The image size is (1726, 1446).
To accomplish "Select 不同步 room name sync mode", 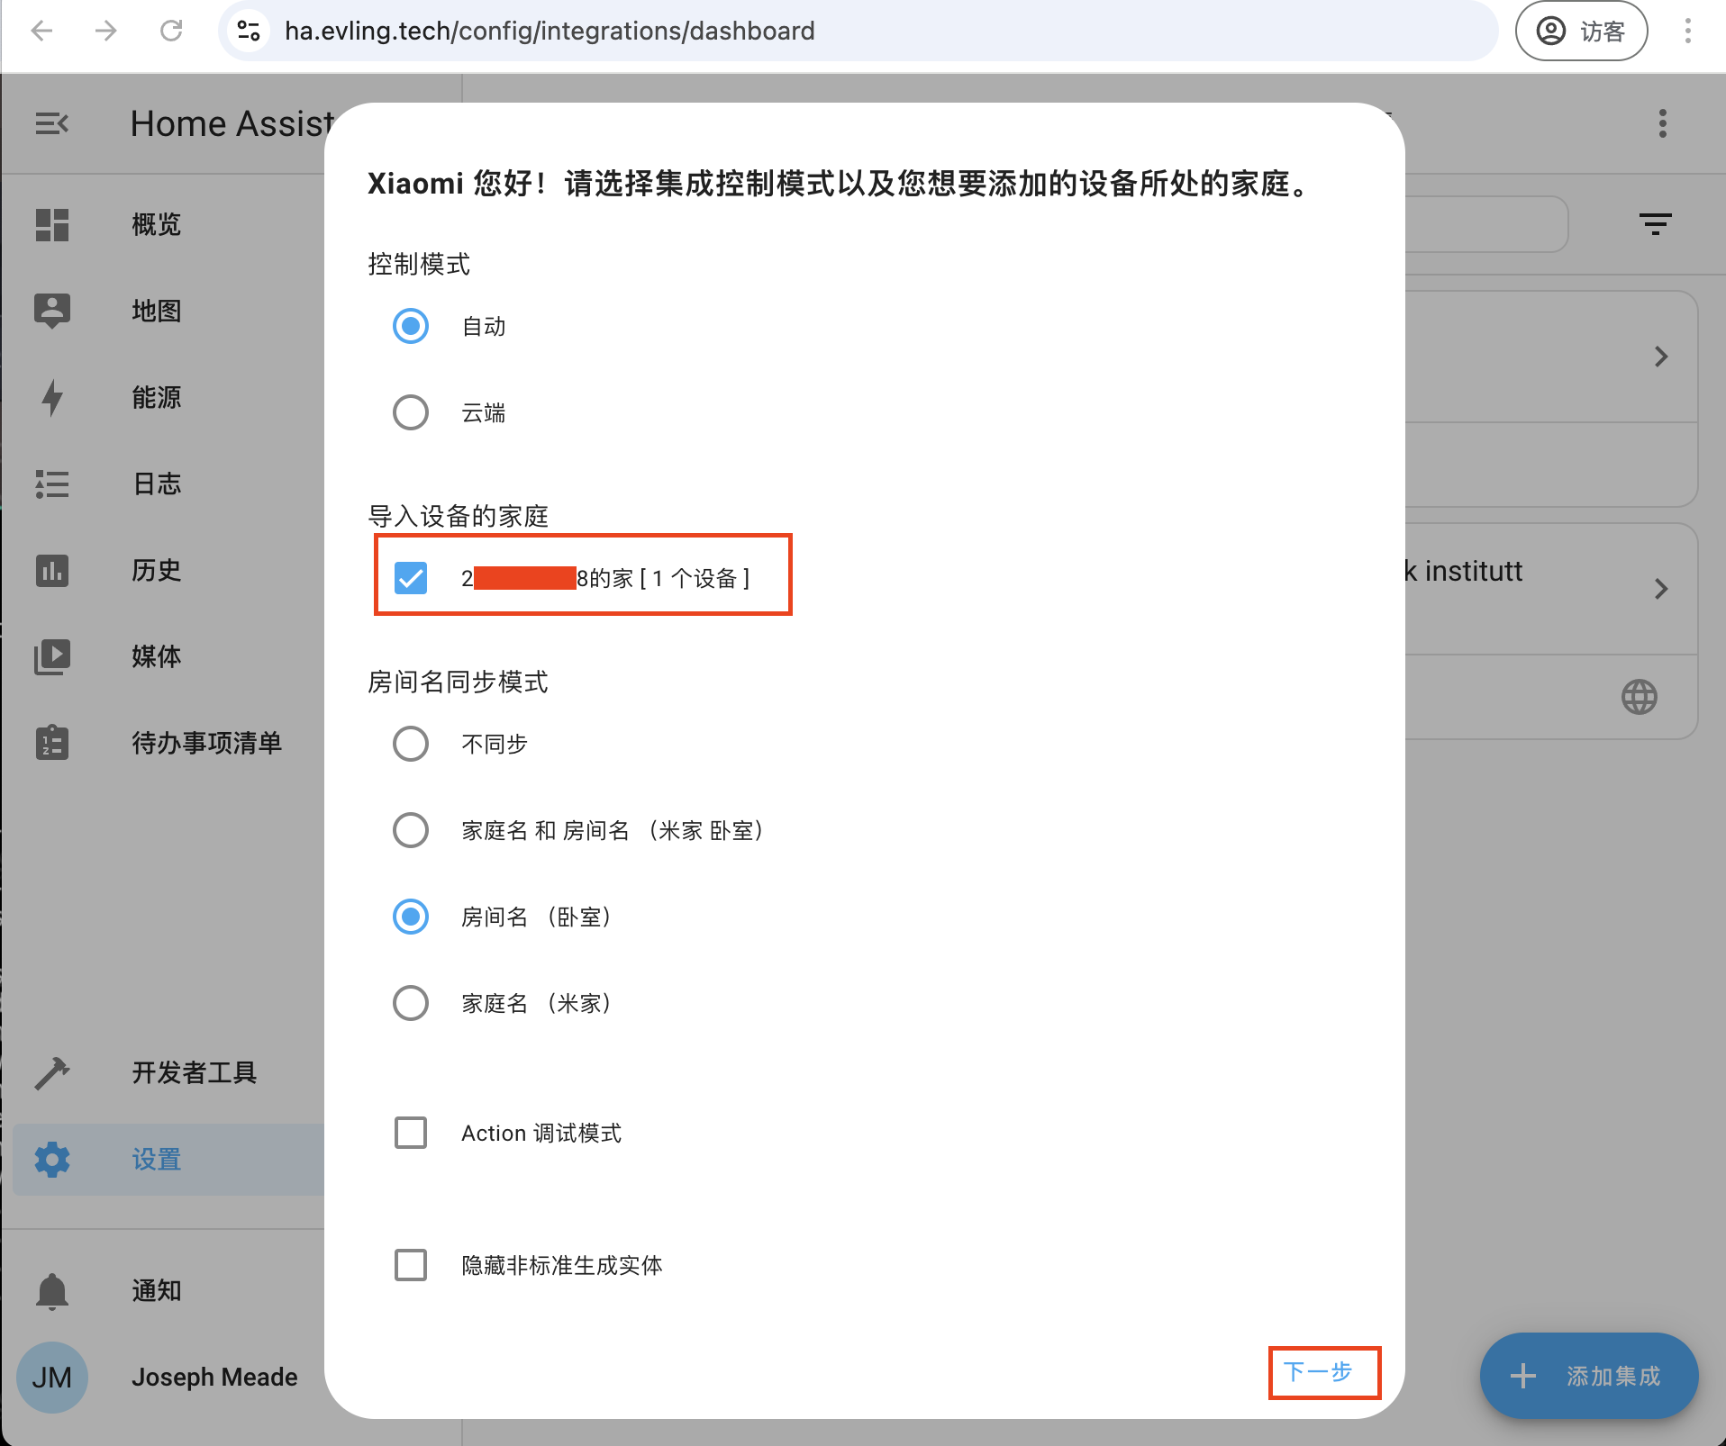I will [411, 744].
